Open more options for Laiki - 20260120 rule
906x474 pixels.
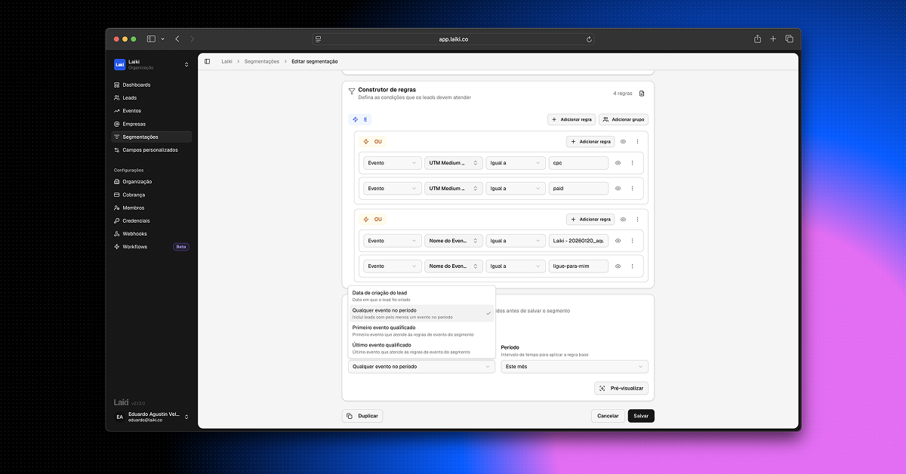(632, 241)
